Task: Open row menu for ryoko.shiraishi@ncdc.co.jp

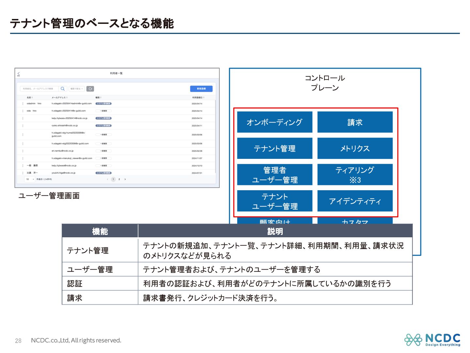Action: point(23,126)
